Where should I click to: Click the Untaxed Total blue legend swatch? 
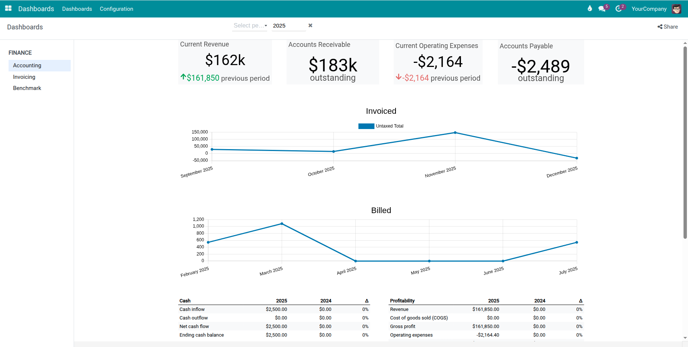[x=366, y=126]
